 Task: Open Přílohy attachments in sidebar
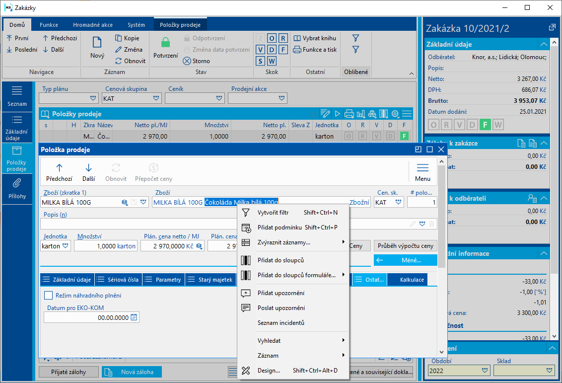coord(17,189)
